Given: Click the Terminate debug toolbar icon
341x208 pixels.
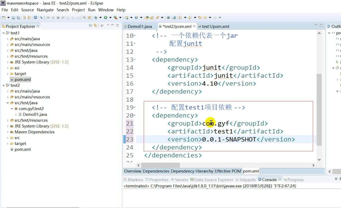Looking at the screenshot, I should coord(58,18).
